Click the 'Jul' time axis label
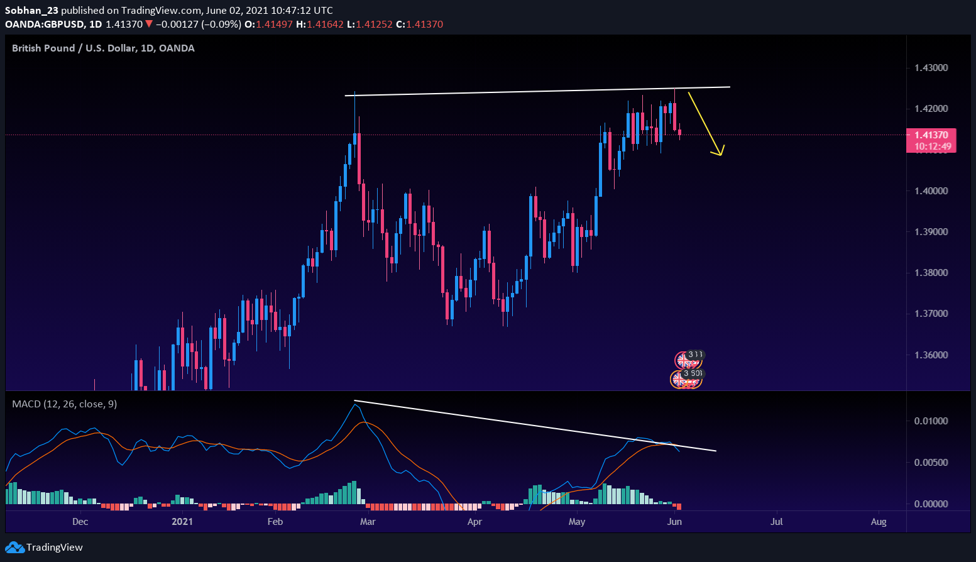Viewport: 976px width, 562px height. (x=777, y=522)
